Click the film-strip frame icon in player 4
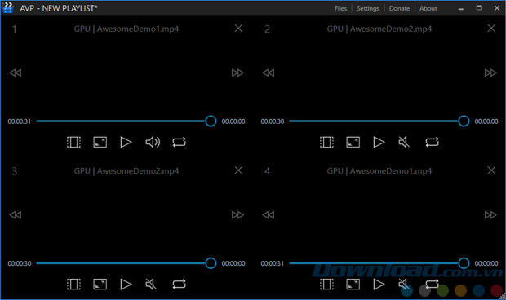Image resolution: width=506 pixels, height=300 pixels. click(327, 285)
